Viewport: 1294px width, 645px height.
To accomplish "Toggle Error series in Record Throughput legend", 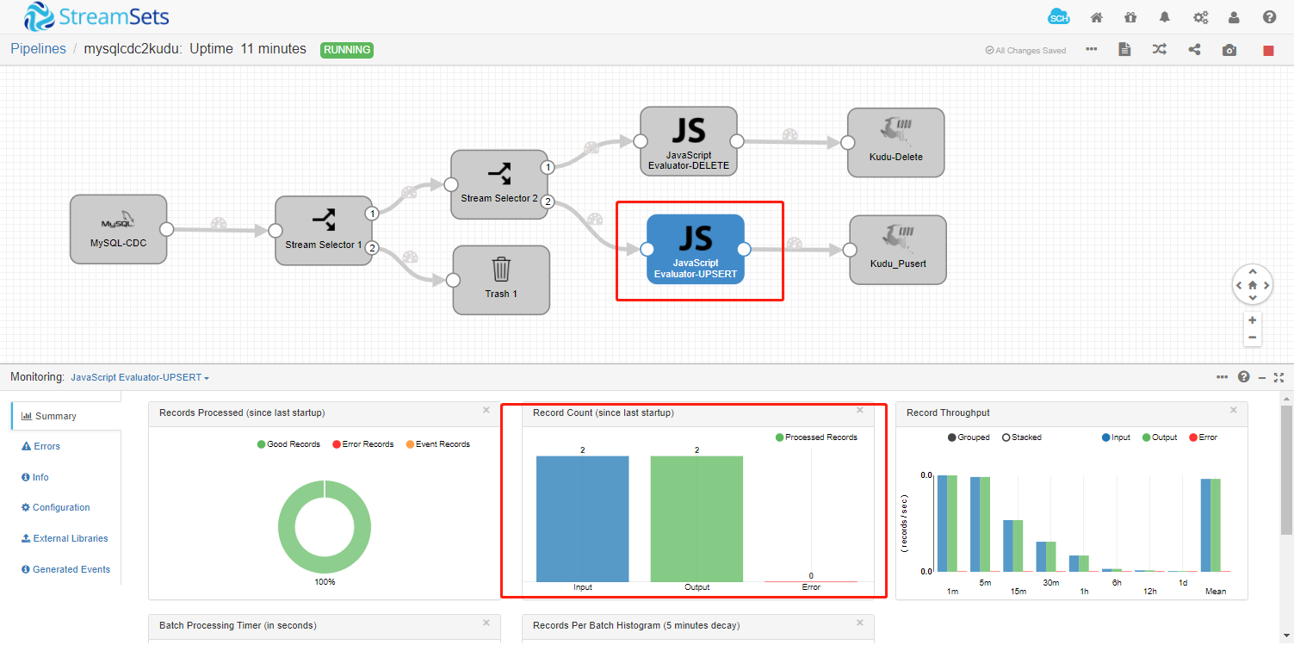I will [x=1203, y=437].
